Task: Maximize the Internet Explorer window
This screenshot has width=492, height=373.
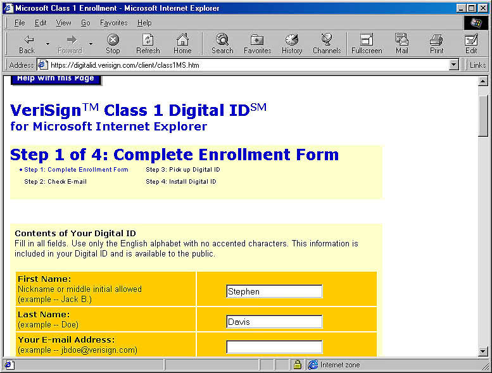Action: pyautogui.click(x=471, y=8)
